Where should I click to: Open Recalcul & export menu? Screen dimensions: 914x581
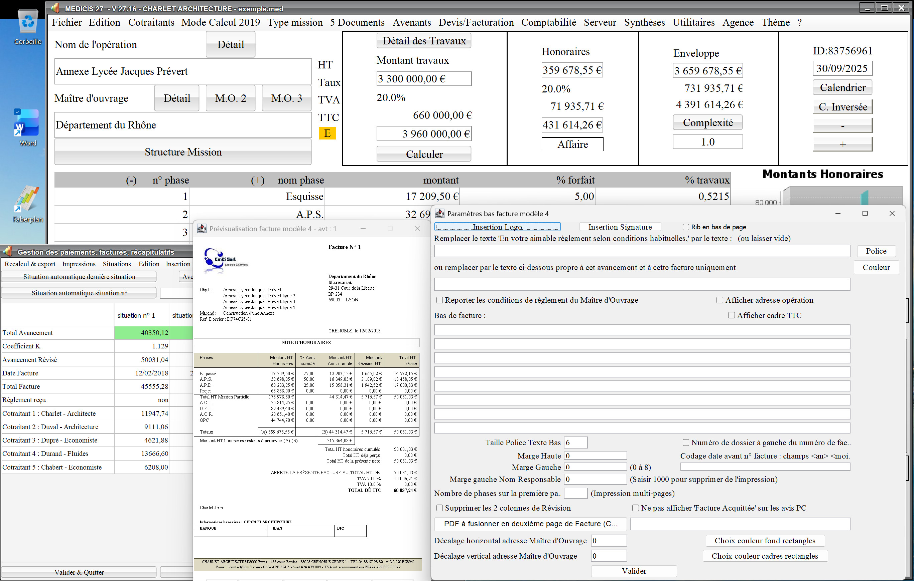[x=30, y=264]
